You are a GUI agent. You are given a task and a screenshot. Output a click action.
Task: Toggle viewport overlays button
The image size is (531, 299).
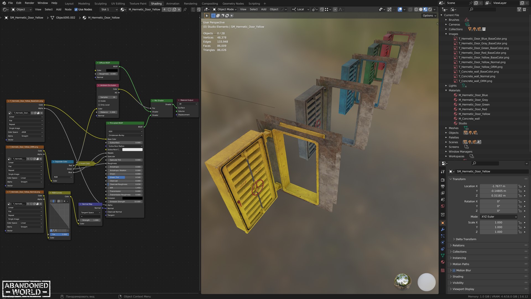(400, 9)
